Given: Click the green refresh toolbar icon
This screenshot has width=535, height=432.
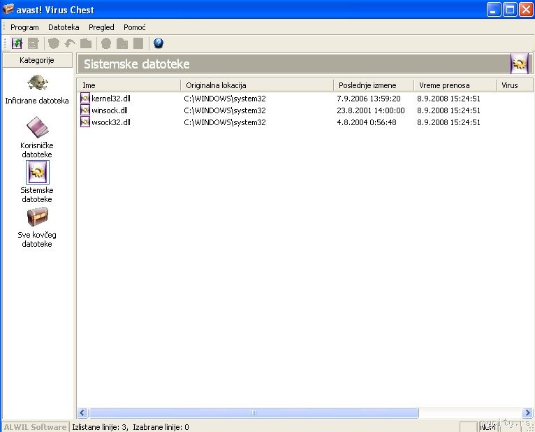Looking at the screenshot, I should point(17,43).
